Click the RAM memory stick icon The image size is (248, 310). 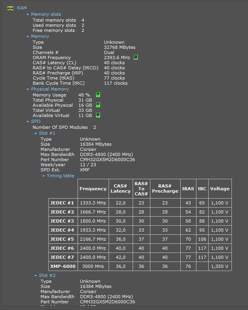click(x=10, y=8)
